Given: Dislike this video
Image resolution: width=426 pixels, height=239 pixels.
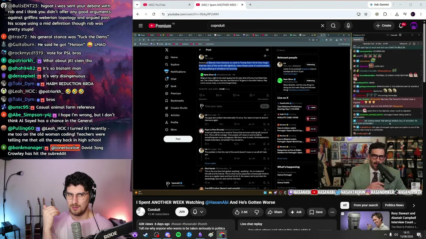Looking at the screenshot, I should (257, 212).
